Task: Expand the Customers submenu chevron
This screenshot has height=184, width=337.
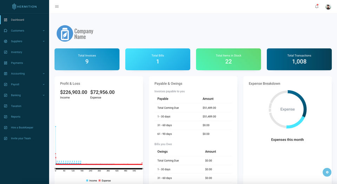Action: coord(44,31)
